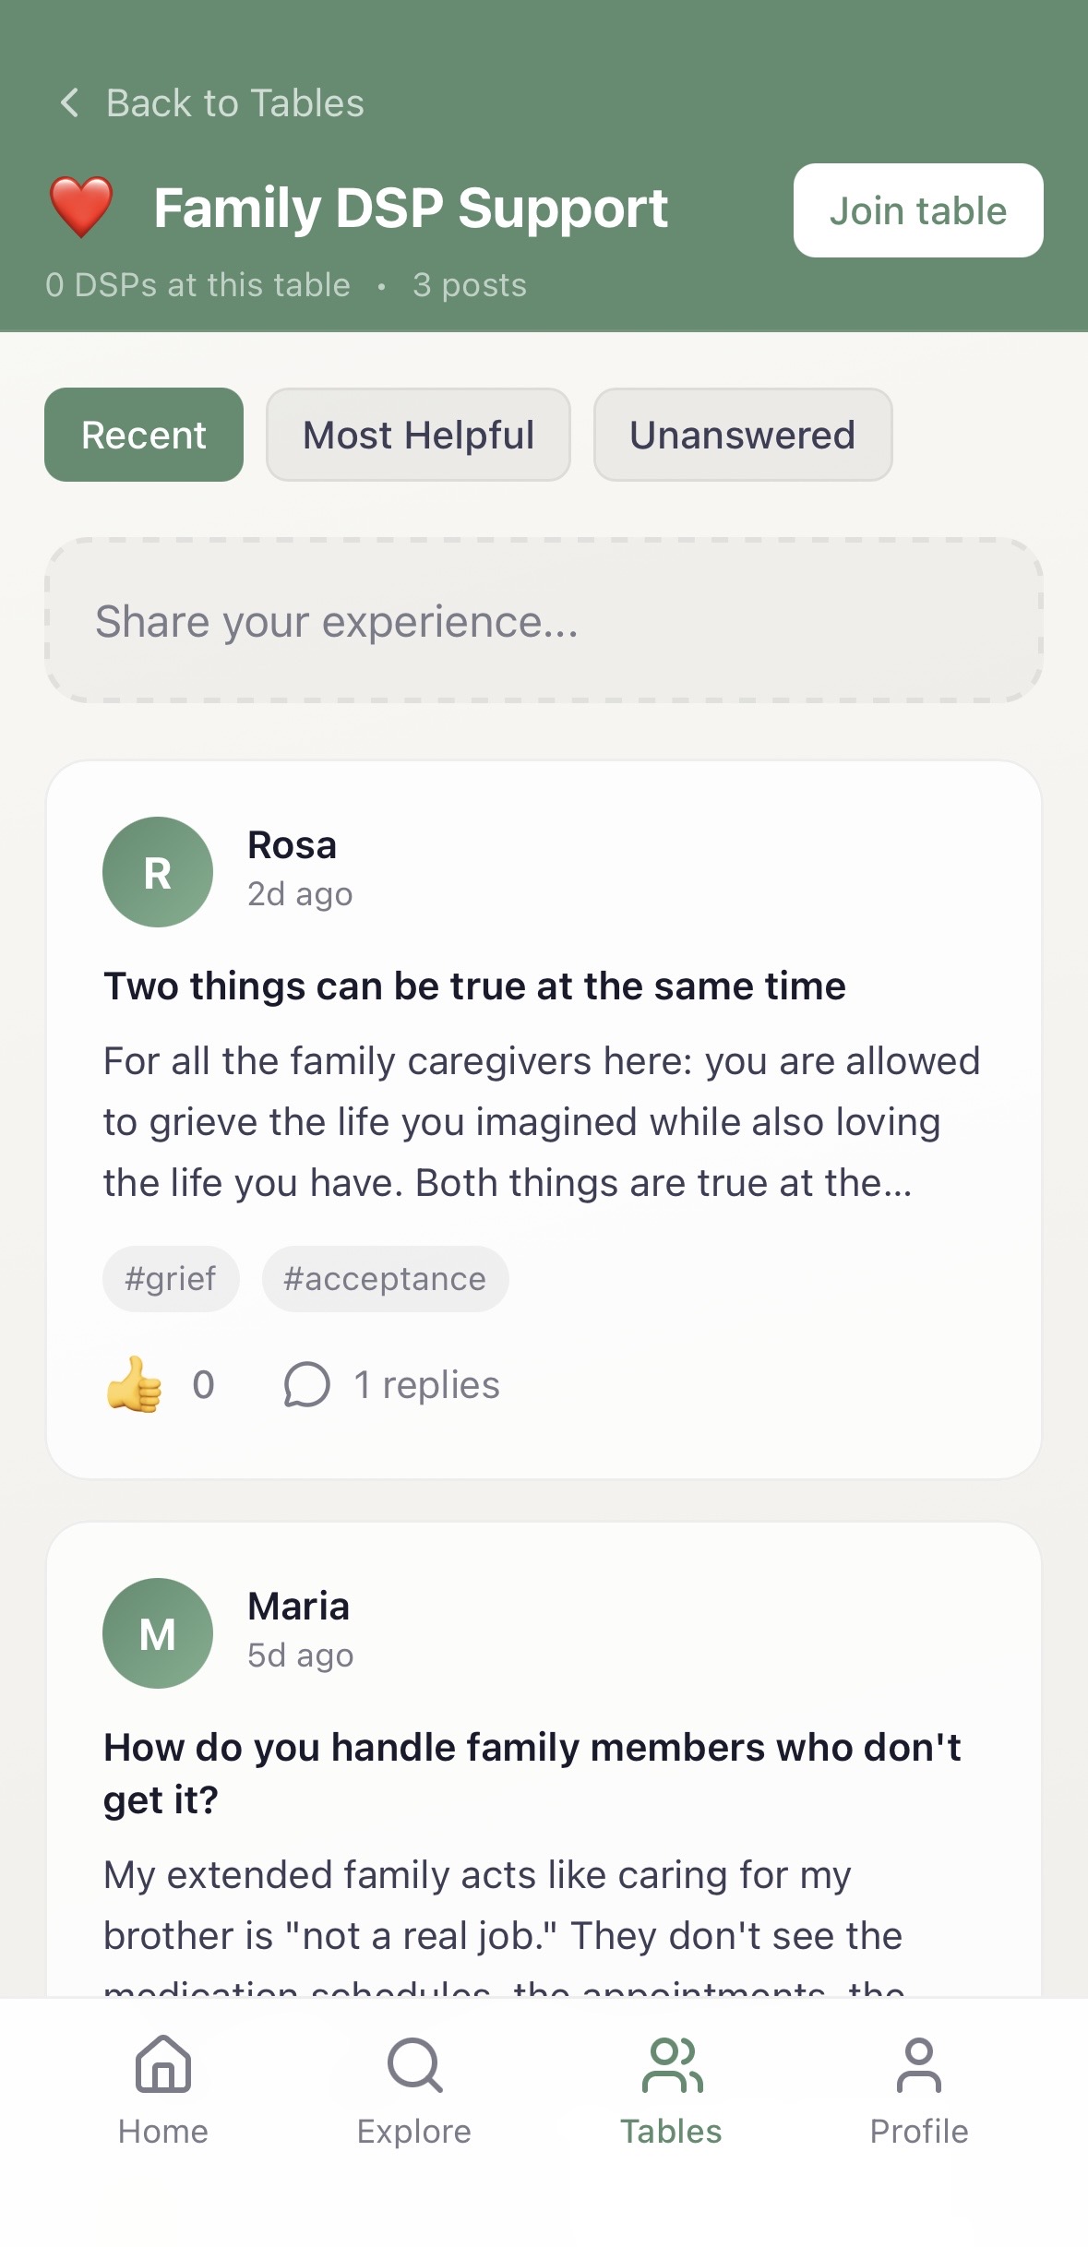Return via Back to Tables link

click(234, 102)
